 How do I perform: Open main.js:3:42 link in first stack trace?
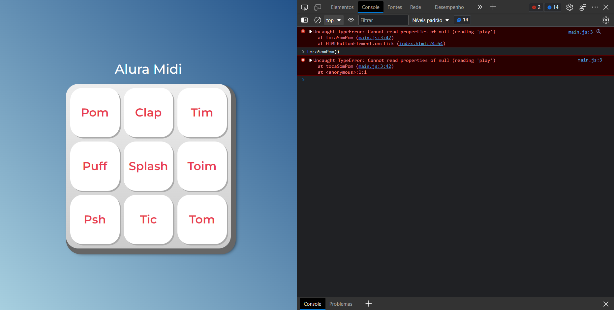pyautogui.click(x=375, y=38)
